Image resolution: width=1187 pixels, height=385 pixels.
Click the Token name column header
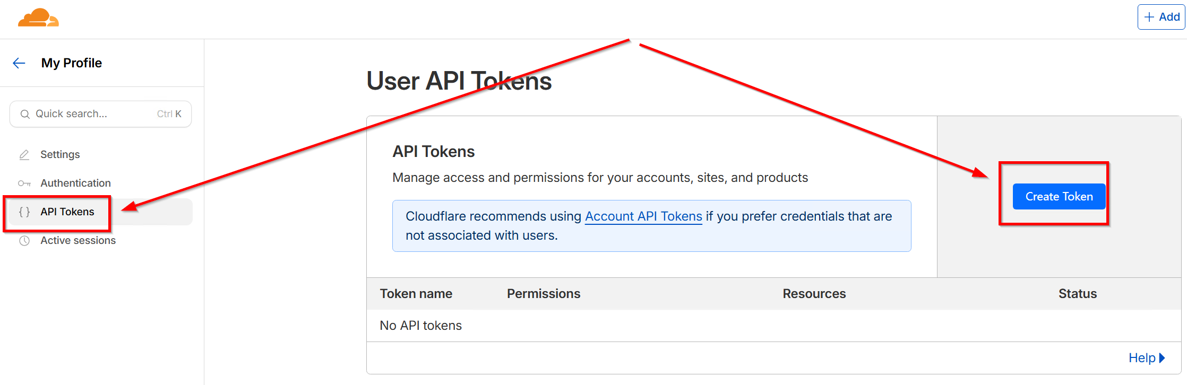point(416,294)
